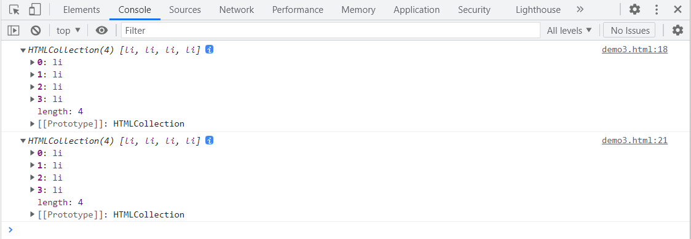This screenshot has height=239, width=691.
Task: Collapse the first HTMLCollection(4) entry
Action: (23, 50)
